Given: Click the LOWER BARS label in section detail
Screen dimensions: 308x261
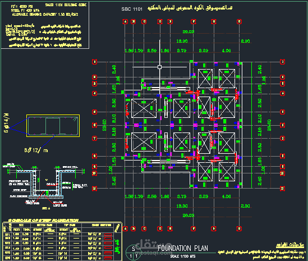Looking at the screenshot, I should [x=60, y=205].
